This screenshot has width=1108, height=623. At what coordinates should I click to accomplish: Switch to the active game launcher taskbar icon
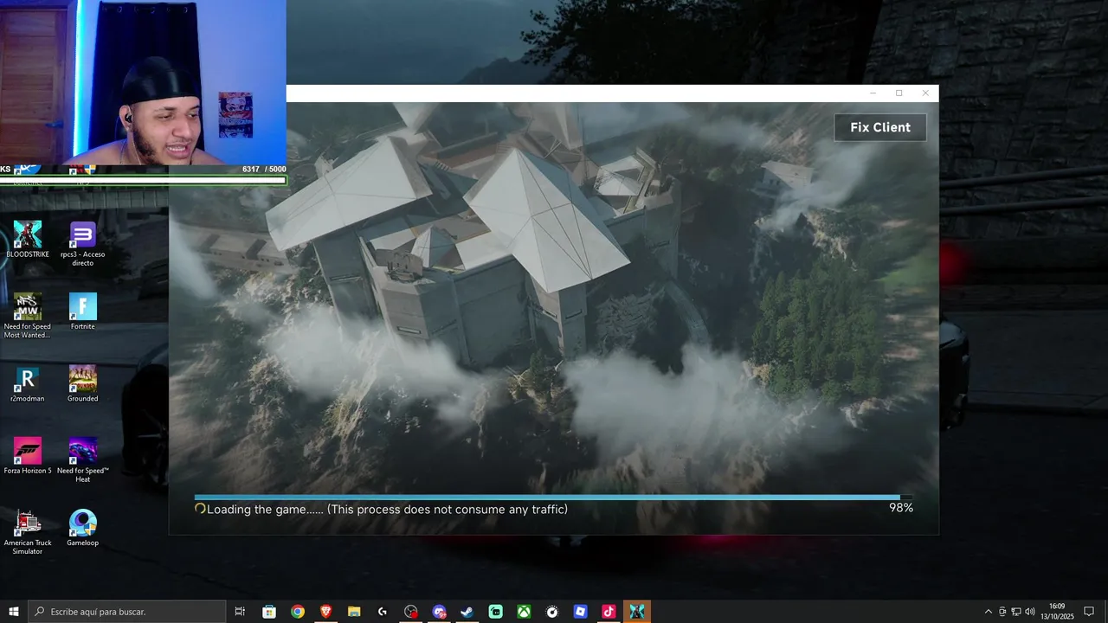pos(637,612)
